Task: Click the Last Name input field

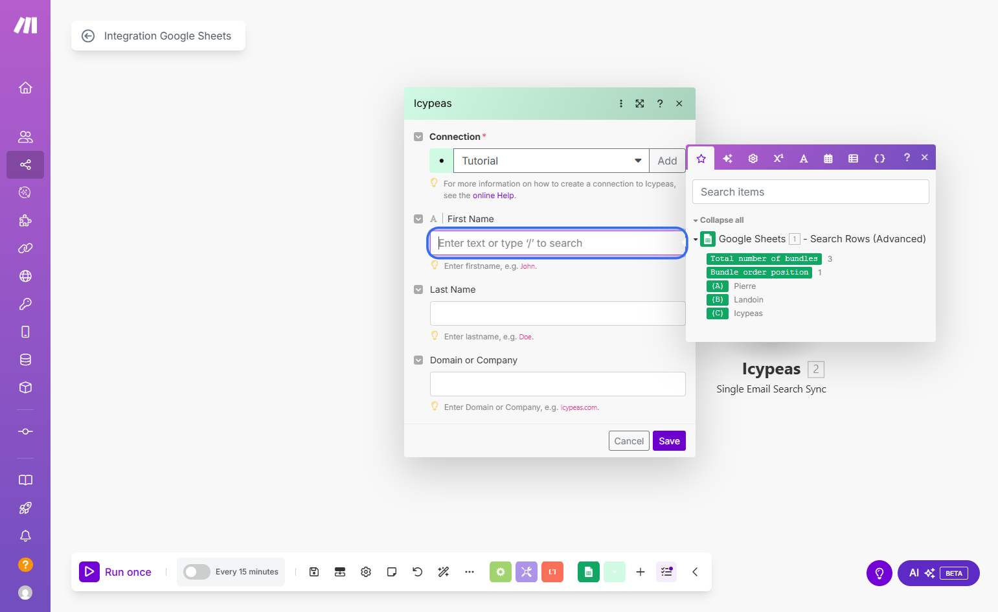Action: pyautogui.click(x=558, y=313)
